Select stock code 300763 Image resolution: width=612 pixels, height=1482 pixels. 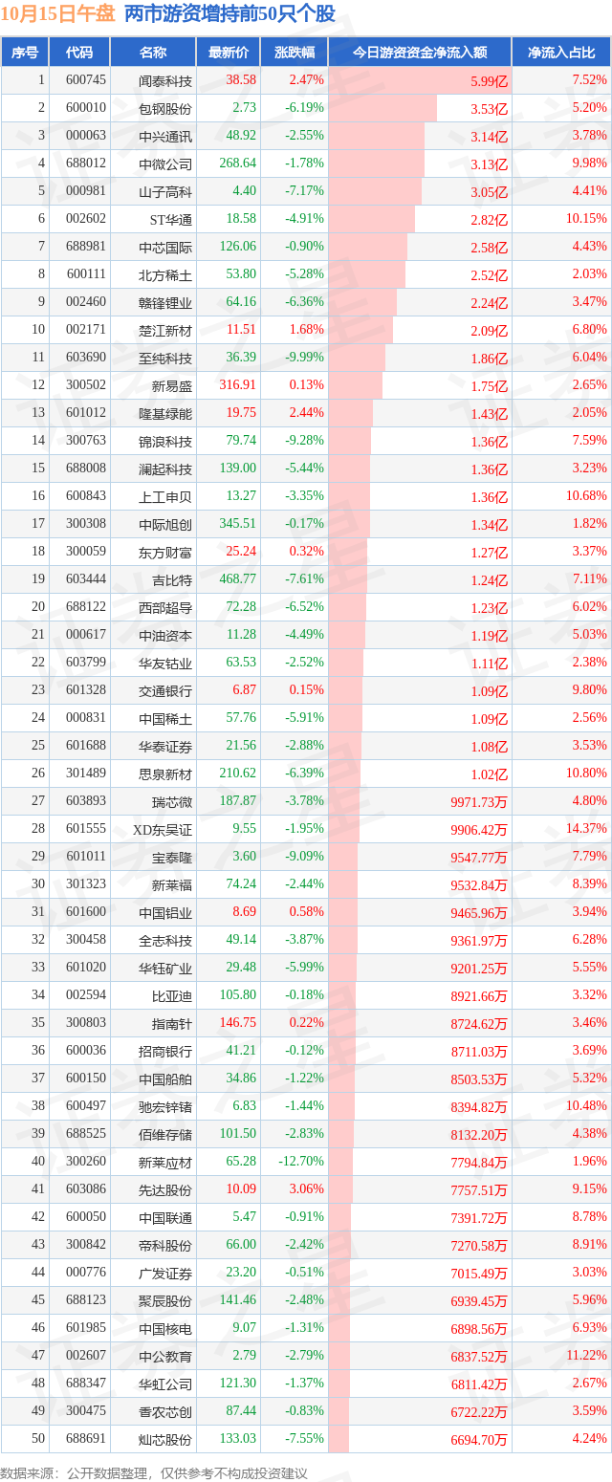coord(87,441)
